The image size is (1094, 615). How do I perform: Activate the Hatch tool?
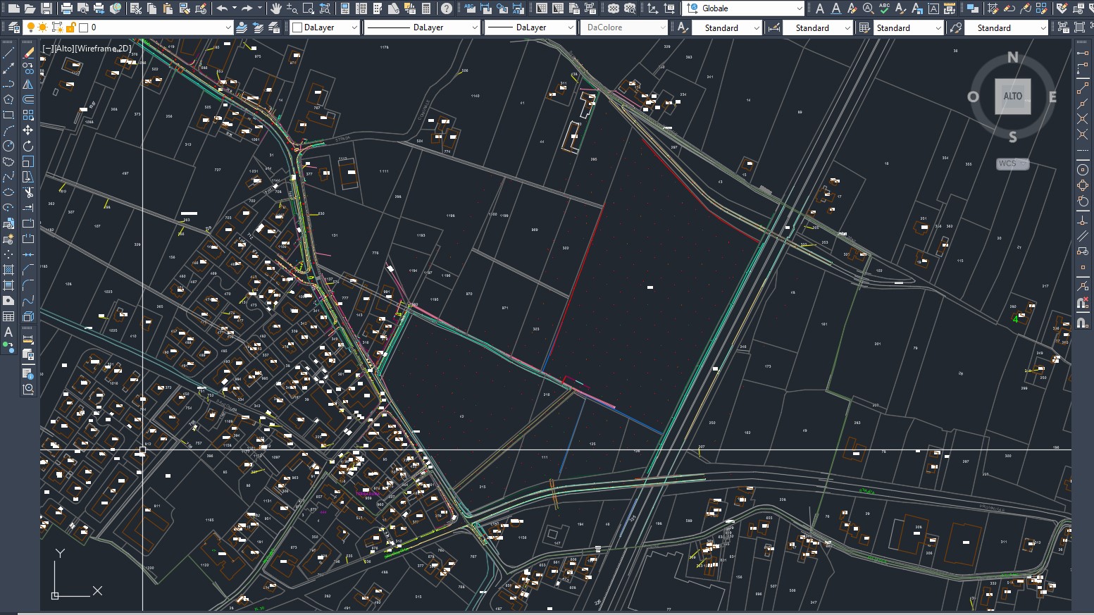click(x=8, y=270)
